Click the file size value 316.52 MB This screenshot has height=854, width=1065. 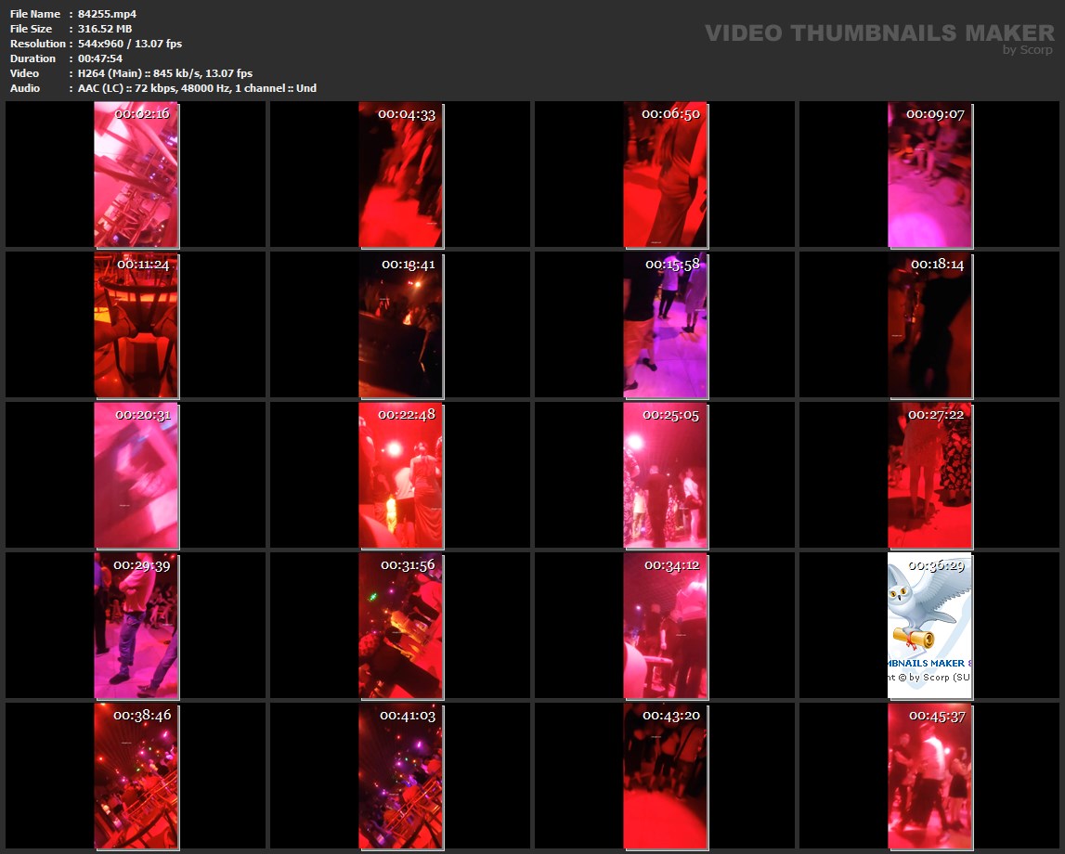[105, 29]
